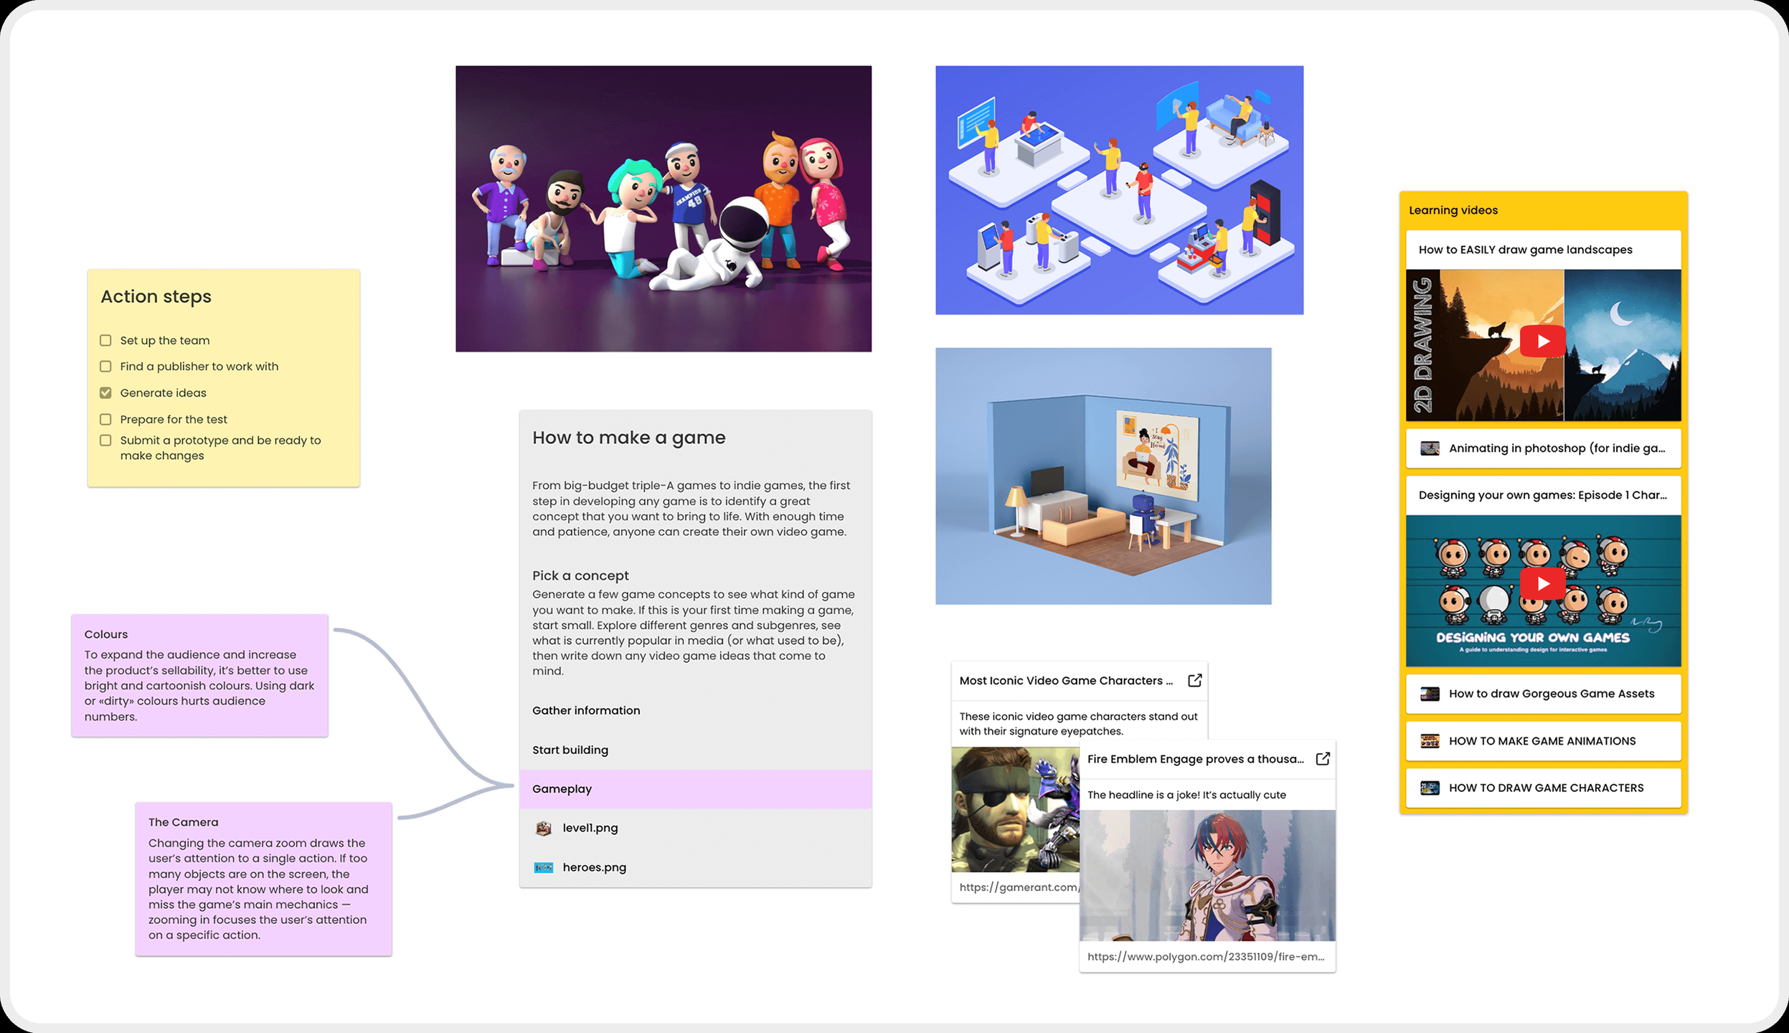1789x1033 pixels.
Task: Open external link icon on Most Iconic card
Action: click(x=1194, y=680)
